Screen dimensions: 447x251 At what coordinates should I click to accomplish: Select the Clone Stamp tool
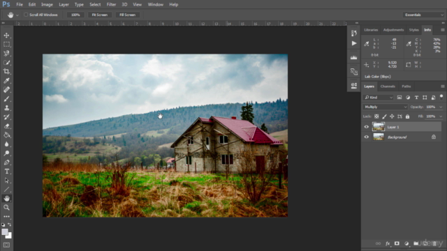click(6, 108)
